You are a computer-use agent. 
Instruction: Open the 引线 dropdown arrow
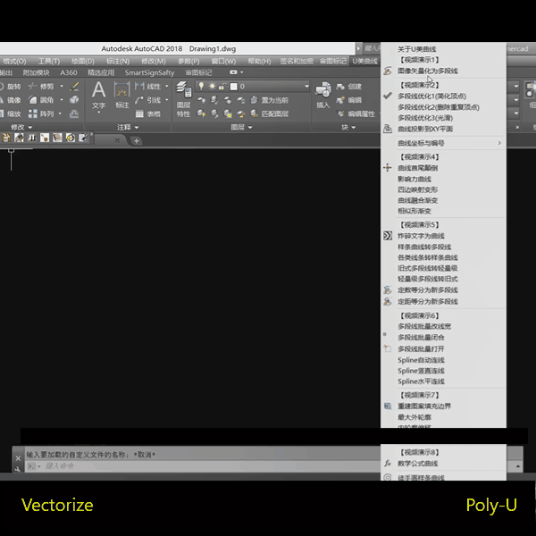point(167,100)
